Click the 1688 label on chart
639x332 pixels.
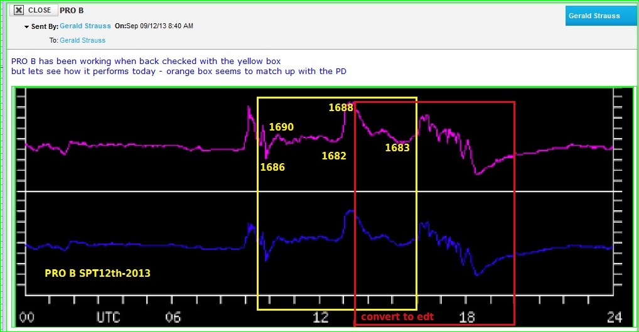tap(341, 107)
